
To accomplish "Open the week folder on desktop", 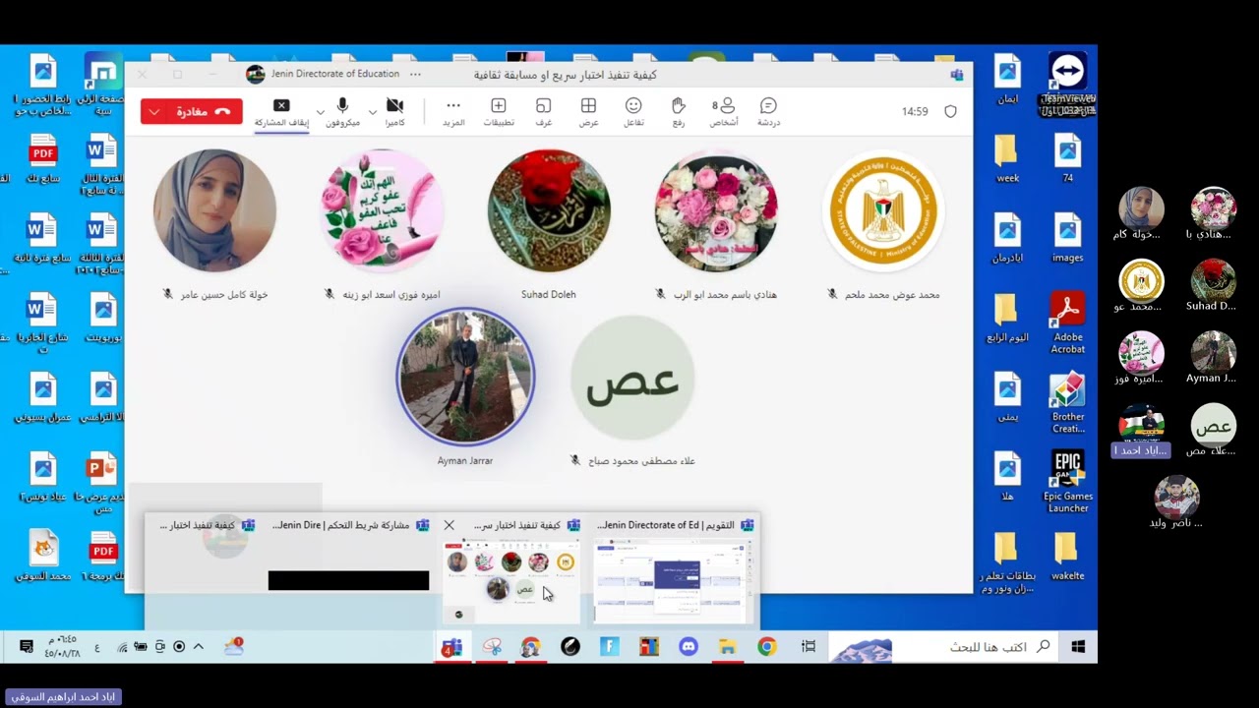I will click(x=1007, y=159).
